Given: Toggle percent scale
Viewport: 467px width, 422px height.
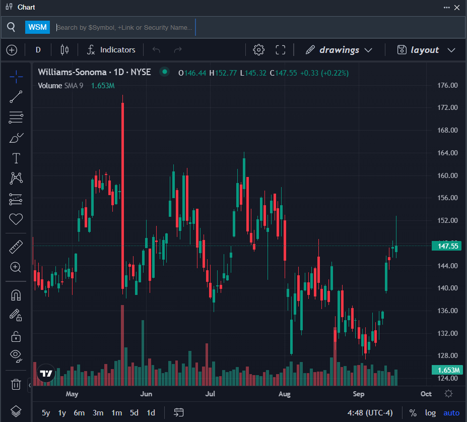Looking at the screenshot, I should [x=413, y=413].
